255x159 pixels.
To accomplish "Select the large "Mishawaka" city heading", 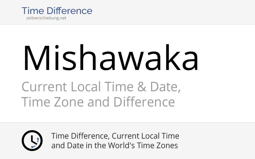I will (x=110, y=59).
